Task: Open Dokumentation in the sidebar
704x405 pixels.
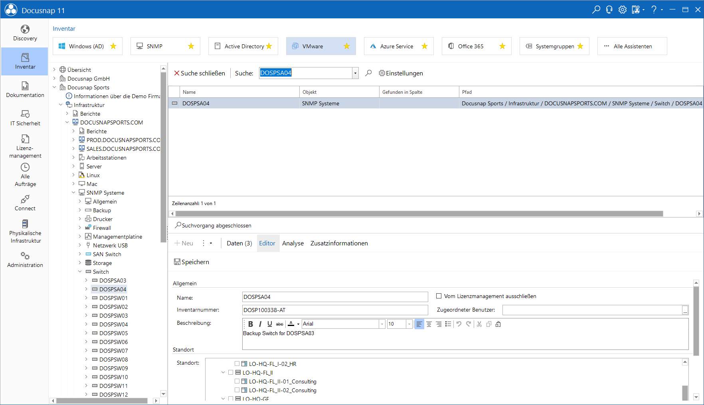Action: 25,90
